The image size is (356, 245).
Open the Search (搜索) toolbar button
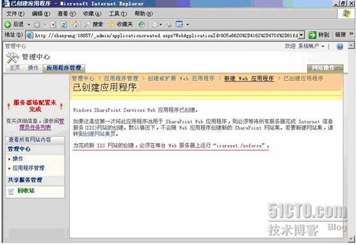pos(93,24)
